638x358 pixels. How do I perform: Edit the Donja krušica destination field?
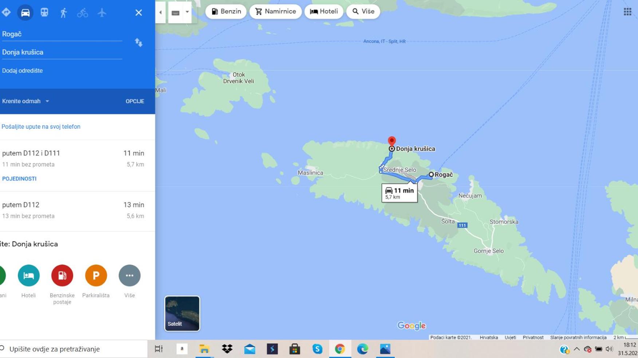tap(62, 52)
